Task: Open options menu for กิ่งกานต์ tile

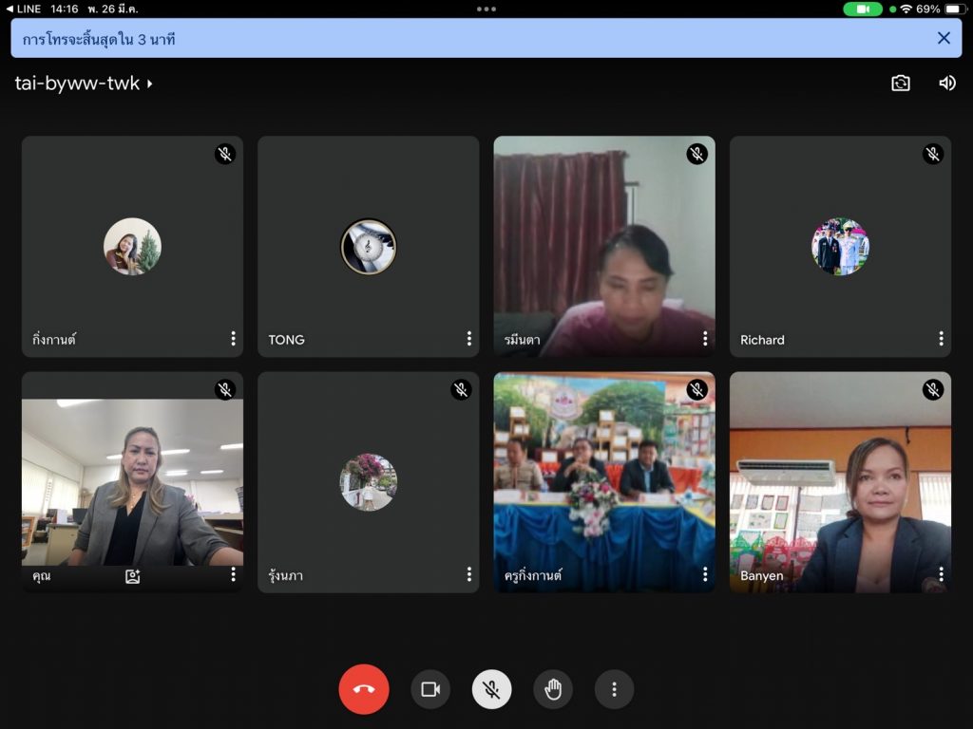Action: pos(233,339)
